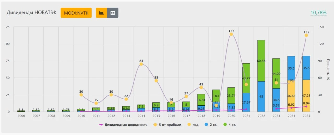This screenshot has height=135, width=334.
Task: Click green 16.81 bar segment for 2018
Action: pos(201,100)
